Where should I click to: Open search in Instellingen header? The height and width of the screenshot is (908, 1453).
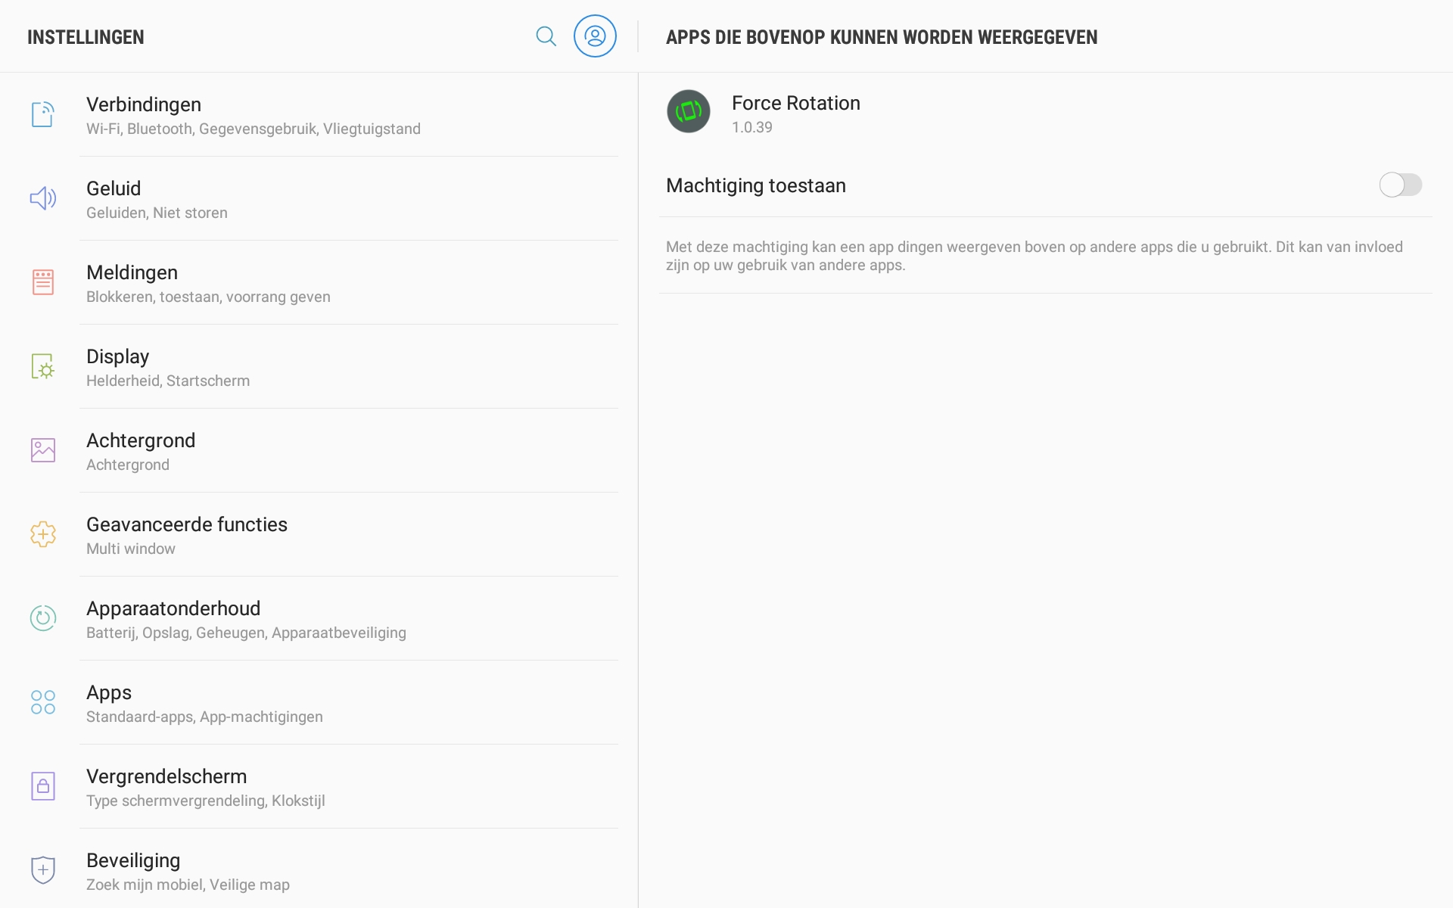coord(546,36)
